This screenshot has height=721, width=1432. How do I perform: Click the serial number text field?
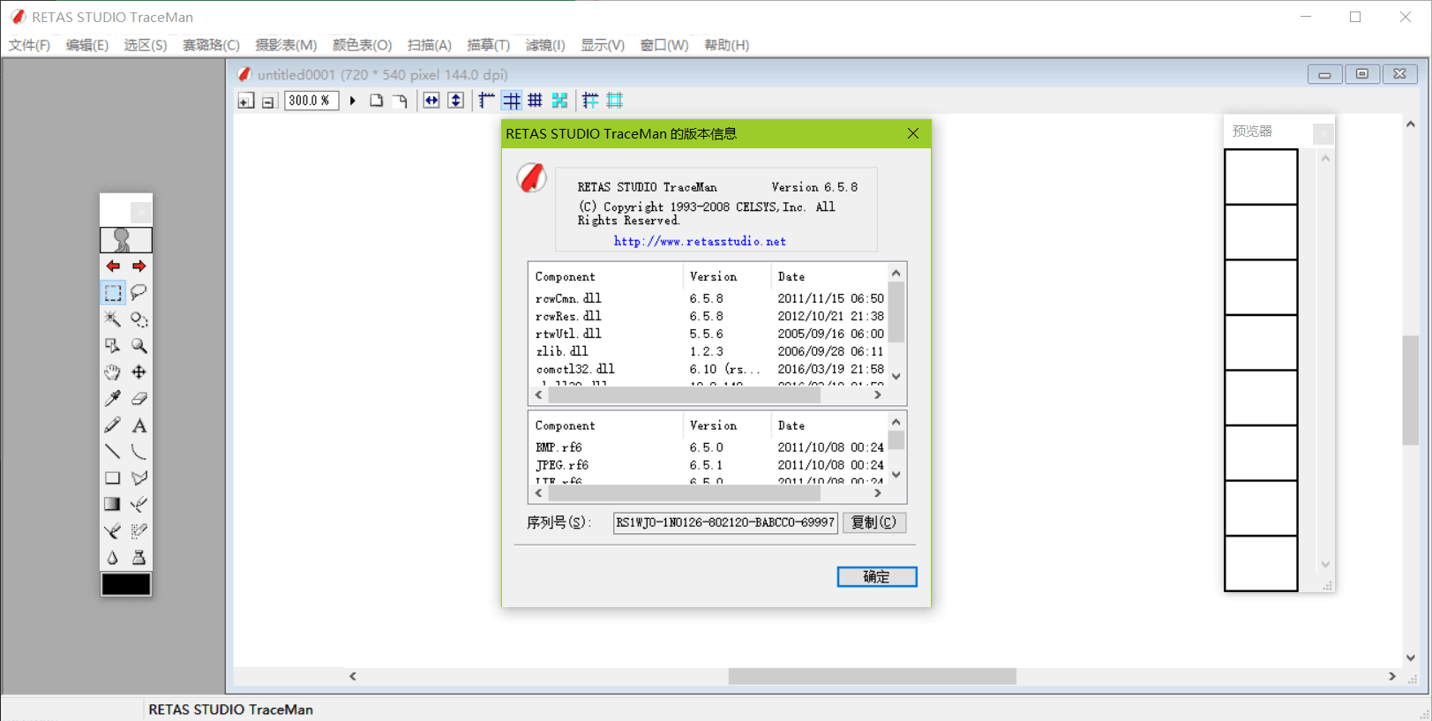click(x=724, y=522)
